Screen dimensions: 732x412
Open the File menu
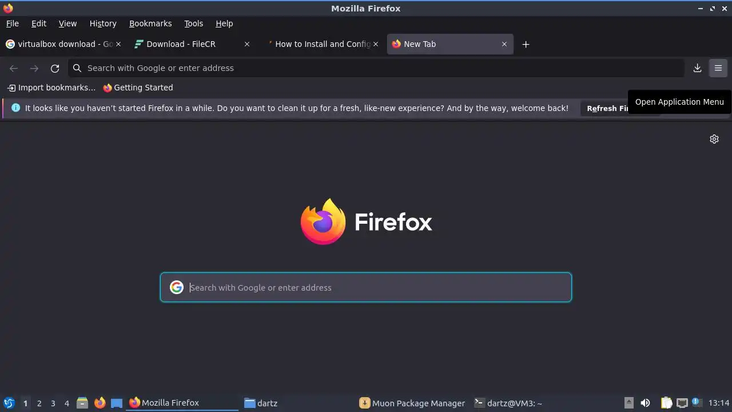pyautogui.click(x=12, y=23)
